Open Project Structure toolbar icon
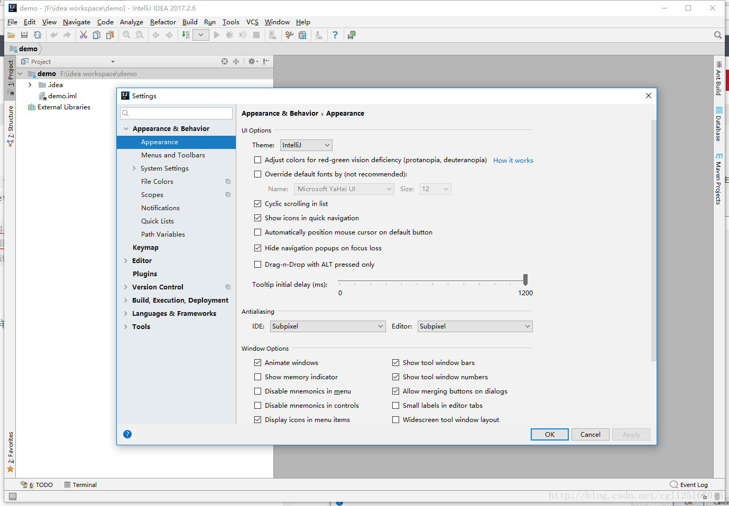The image size is (729, 506). click(x=302, y=35)
